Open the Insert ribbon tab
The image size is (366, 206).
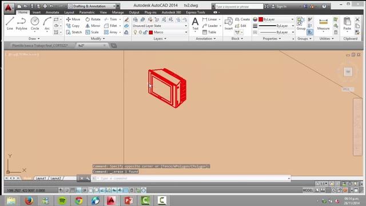click(x=37, y=13)
